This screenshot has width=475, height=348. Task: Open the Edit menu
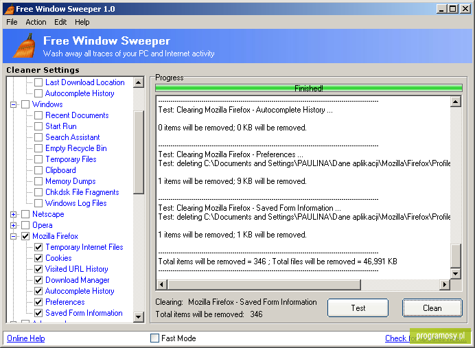60,22
